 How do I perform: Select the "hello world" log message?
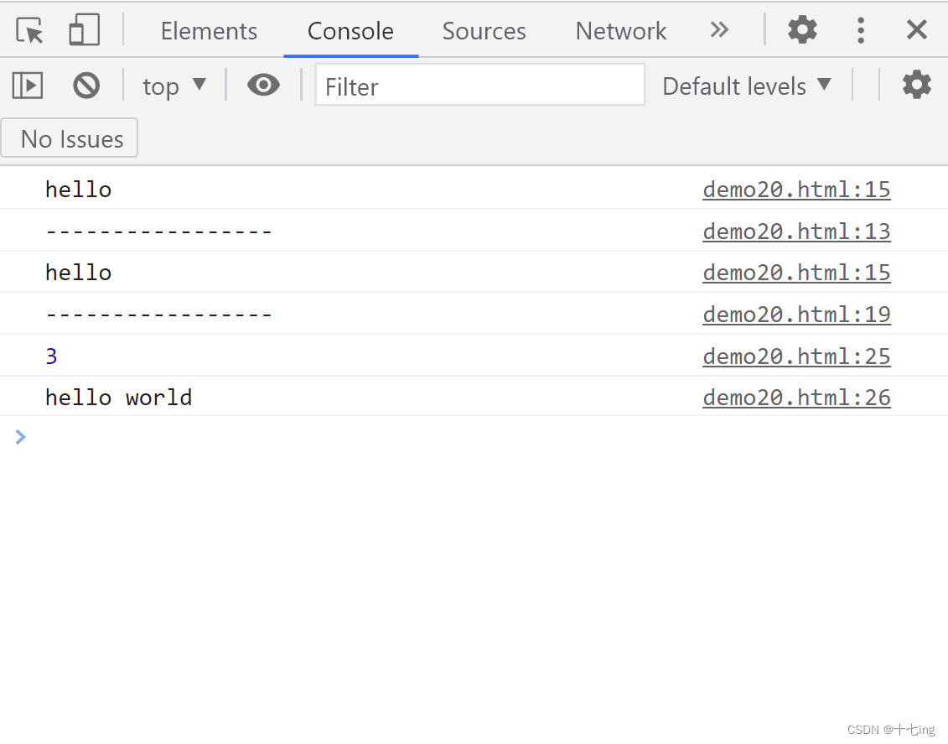coord(118,398)
